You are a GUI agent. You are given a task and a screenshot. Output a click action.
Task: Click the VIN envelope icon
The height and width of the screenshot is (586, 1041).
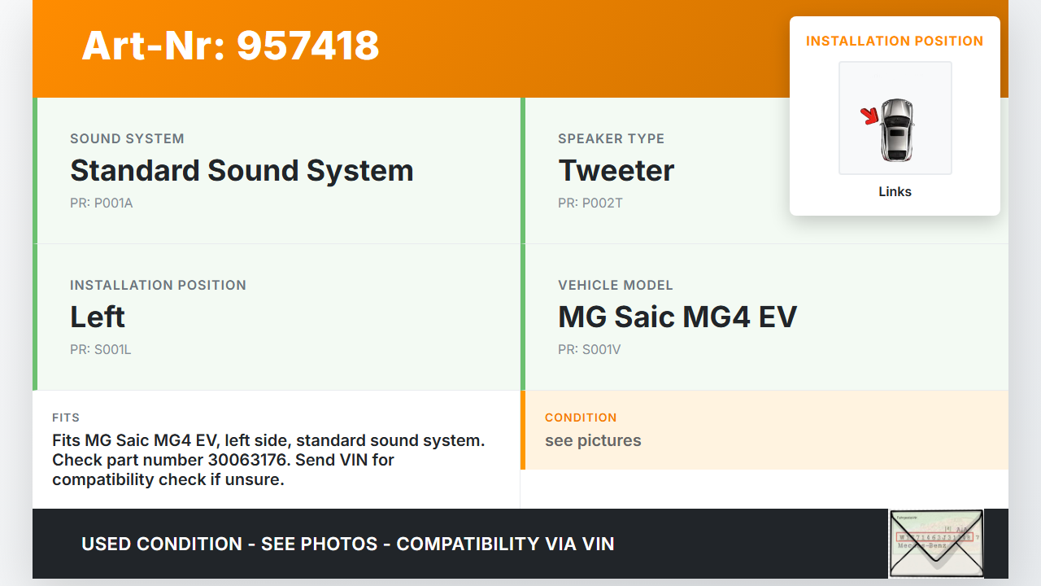[936, 544]
